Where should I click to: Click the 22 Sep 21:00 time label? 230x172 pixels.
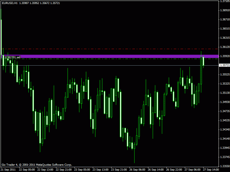click(64, 170)
